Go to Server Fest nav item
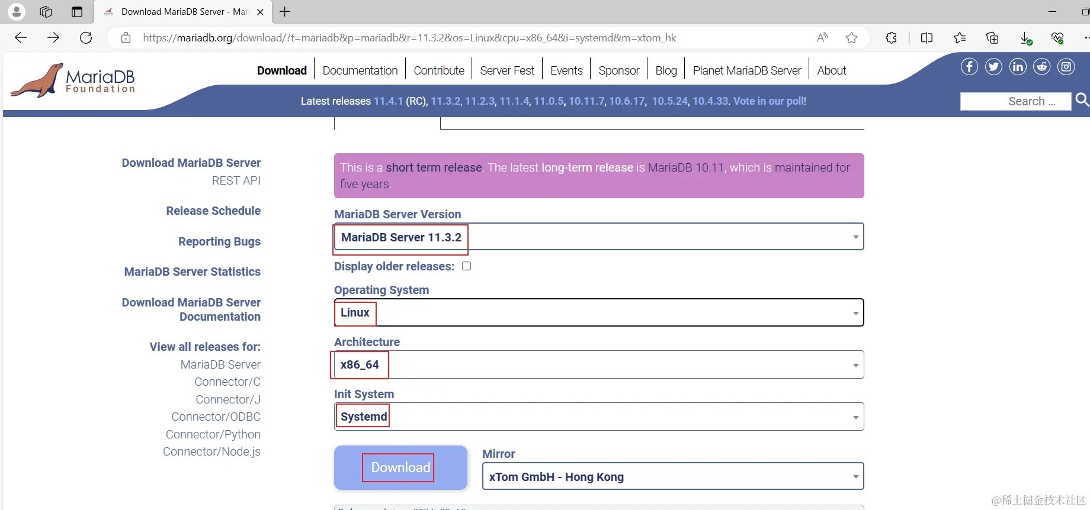 pyautogui.click(x=507, y=70)
